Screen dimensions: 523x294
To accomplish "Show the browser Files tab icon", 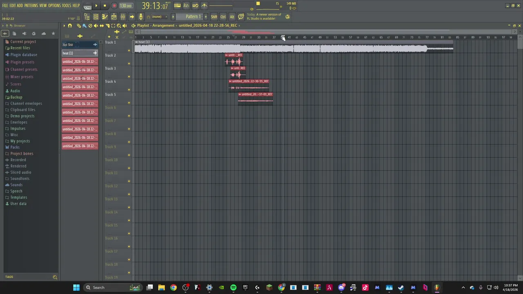I will pos(14,33).
